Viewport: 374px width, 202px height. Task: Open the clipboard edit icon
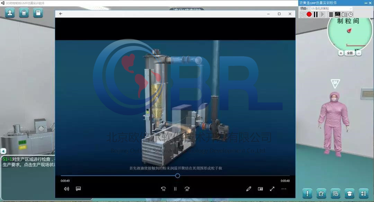[321, 193]
